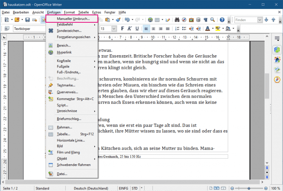Toggle nonprinting characters pilcrow icon
Viewport: 283px width, 191px height.
[x=206, y=19]
